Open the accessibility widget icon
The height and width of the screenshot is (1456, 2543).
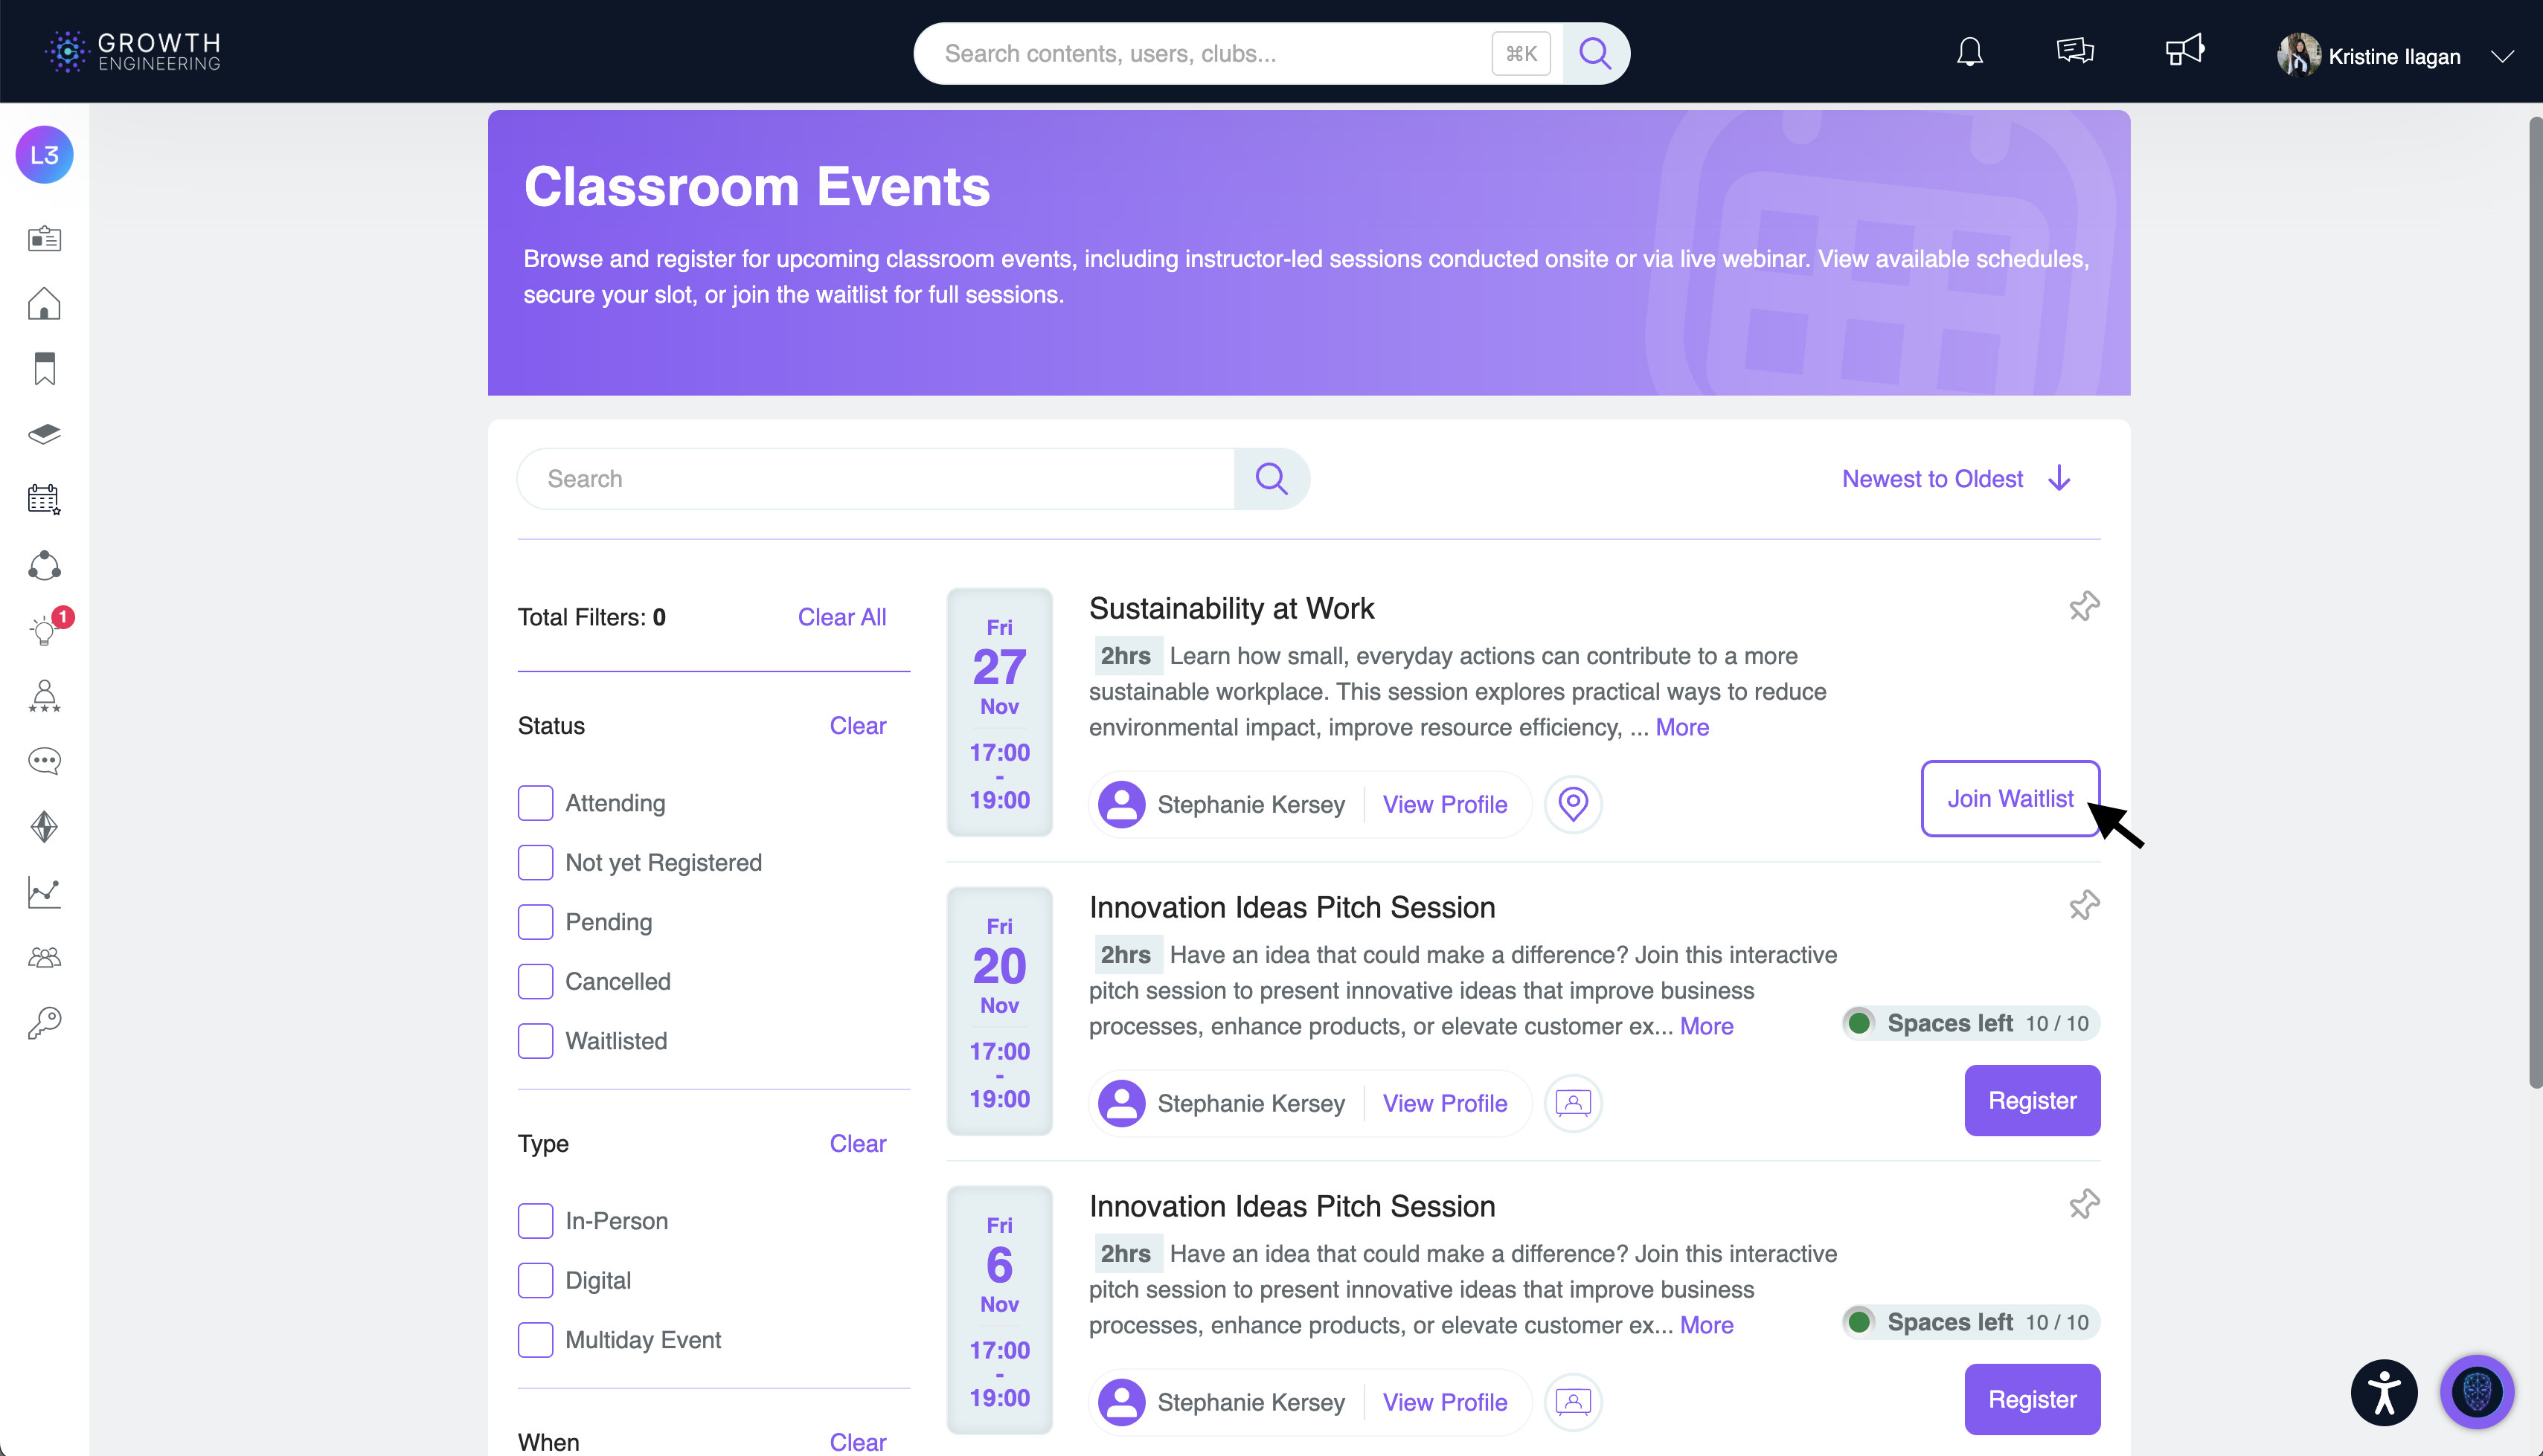[x=2384, y=1392]
